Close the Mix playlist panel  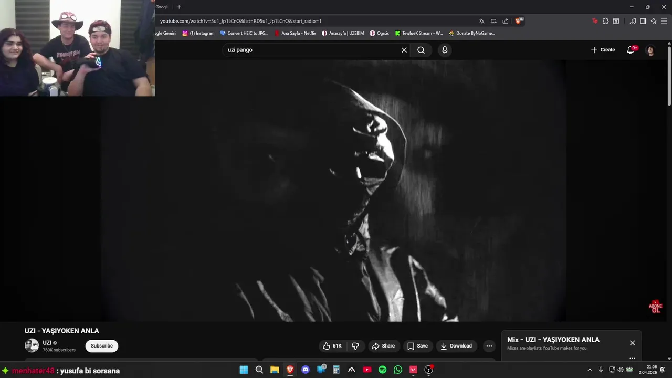(632, 343)
